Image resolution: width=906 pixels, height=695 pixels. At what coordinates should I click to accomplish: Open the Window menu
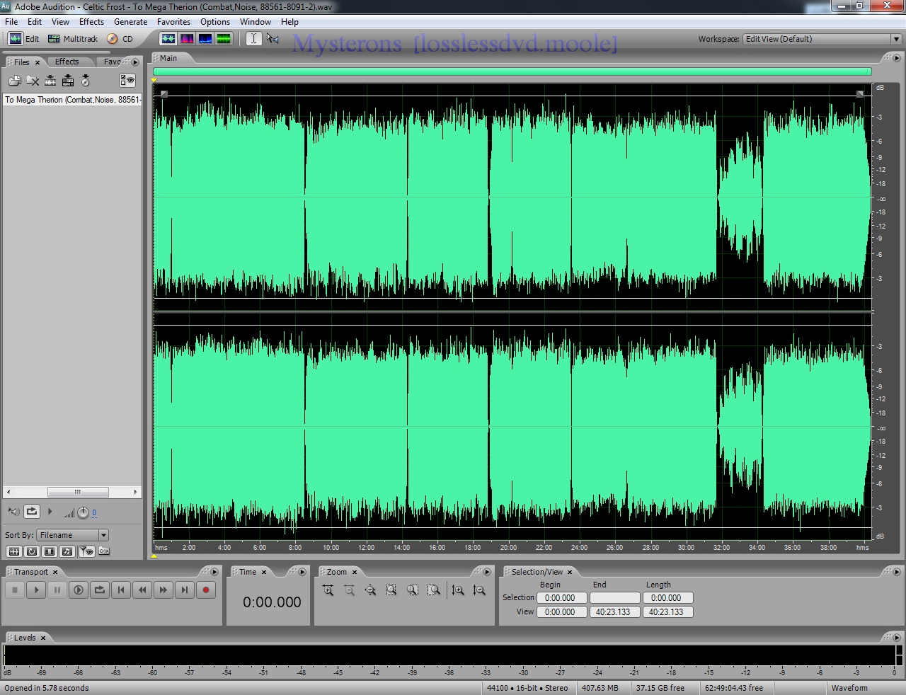256,22
